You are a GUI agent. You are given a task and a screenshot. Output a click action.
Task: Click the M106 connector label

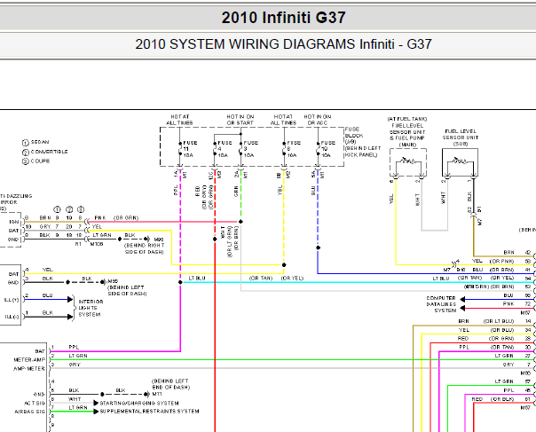click(97, 244)
